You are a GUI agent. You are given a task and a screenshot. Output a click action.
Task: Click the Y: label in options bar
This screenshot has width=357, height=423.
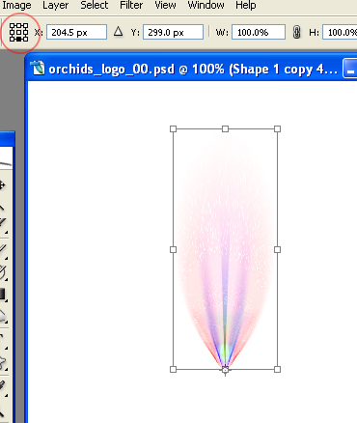[135, 32]
